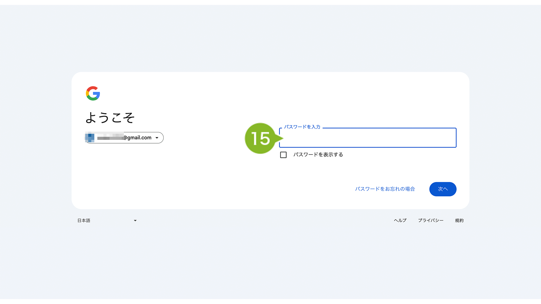The height and width of the screenshot is (304, 541).
Task: Click the パスワードを表示する label text
Action: [318, 155]
